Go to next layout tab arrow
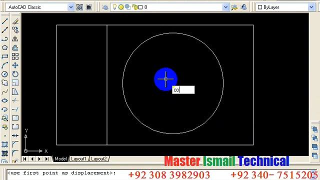This screenshot has width=320, height=180. click(39, 159)
